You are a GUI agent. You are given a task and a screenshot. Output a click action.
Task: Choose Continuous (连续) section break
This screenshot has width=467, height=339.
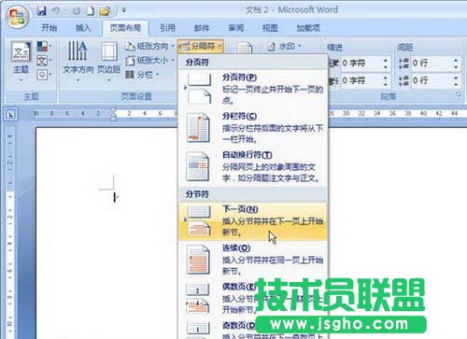pos(253,260)
